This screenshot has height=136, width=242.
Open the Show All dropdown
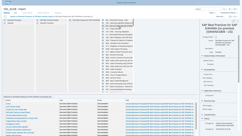[x=220, y=16]
